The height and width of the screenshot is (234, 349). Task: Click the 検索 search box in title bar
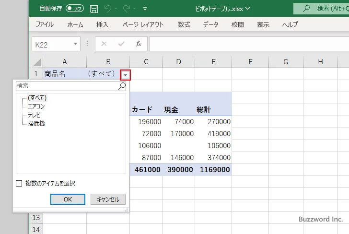pos(321,9)
